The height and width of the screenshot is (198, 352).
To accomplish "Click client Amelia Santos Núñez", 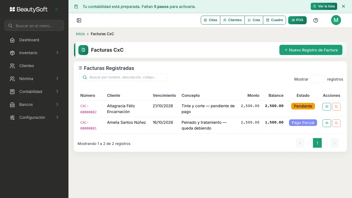I will point(127,122).
